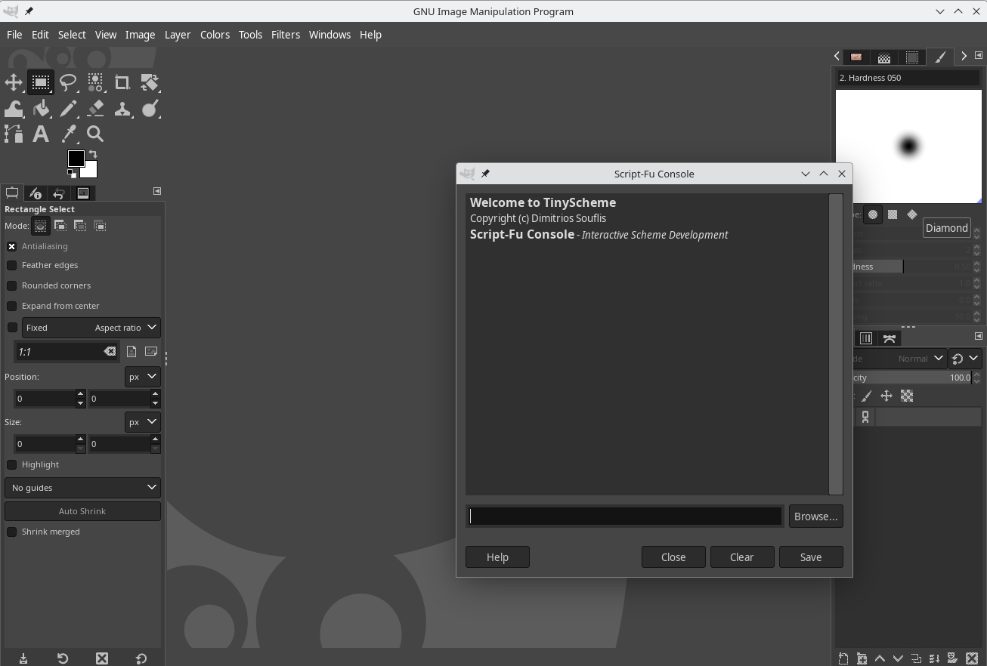Select the Move tool

14,82
